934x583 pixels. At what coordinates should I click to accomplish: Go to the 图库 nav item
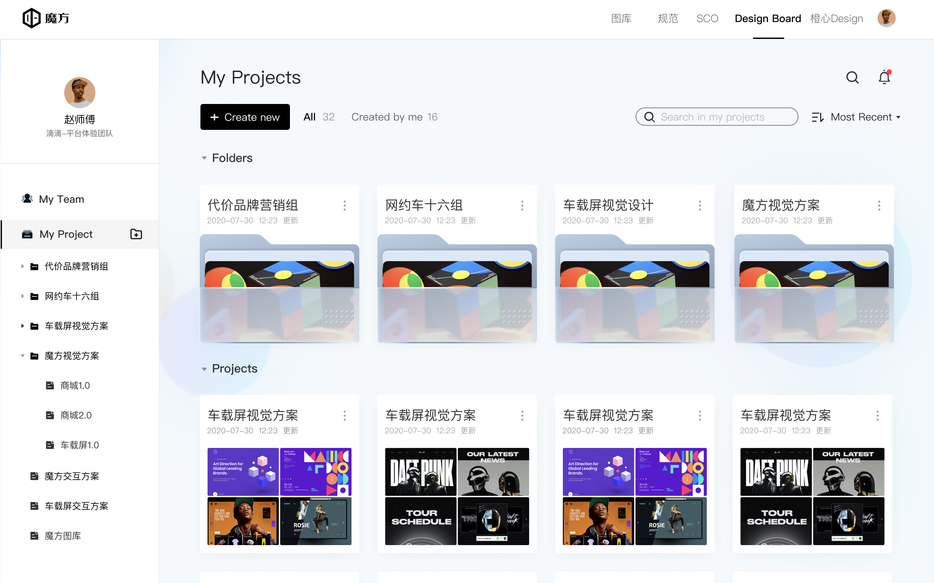click(621, 18)
